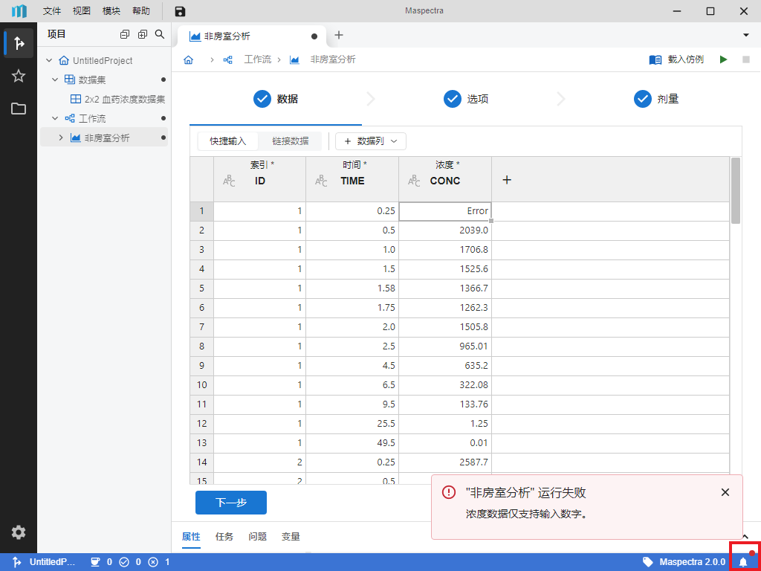This screenshot has height=571, width=761.
Task: Open the 帮助 menu
Action: point(141,11)
